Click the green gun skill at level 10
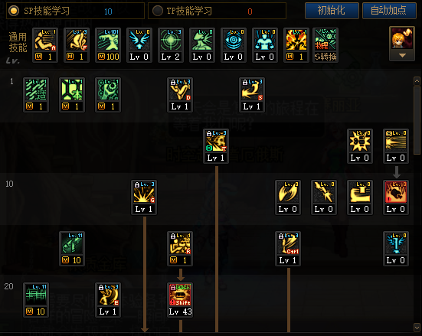This screenshot has width=422, height=336. click(x=72, y=249)
